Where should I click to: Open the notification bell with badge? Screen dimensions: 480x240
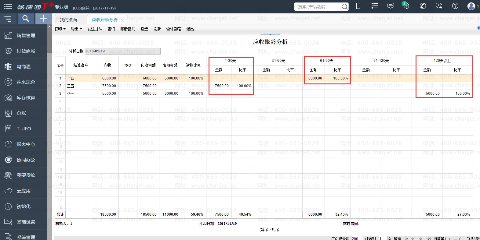tap(406, 6)
